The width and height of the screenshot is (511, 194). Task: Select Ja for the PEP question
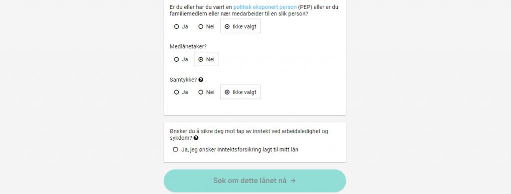[x=181, y=27]
